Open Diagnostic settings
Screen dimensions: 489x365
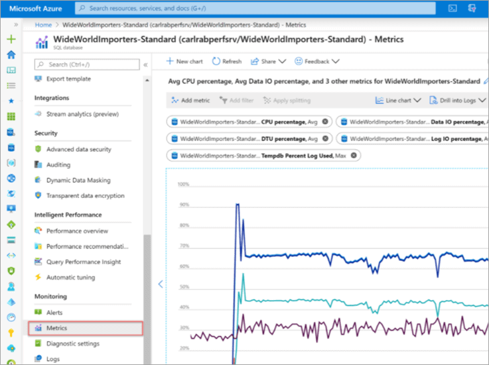coord(73,344)
